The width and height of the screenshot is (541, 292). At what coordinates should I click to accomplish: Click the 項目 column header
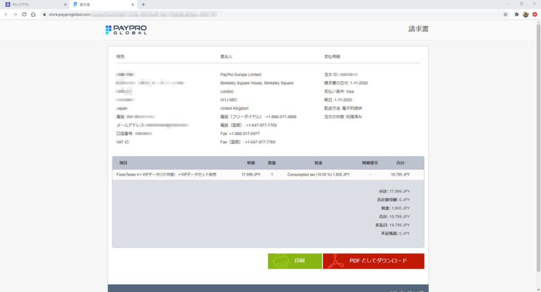(x=123, y=163)
